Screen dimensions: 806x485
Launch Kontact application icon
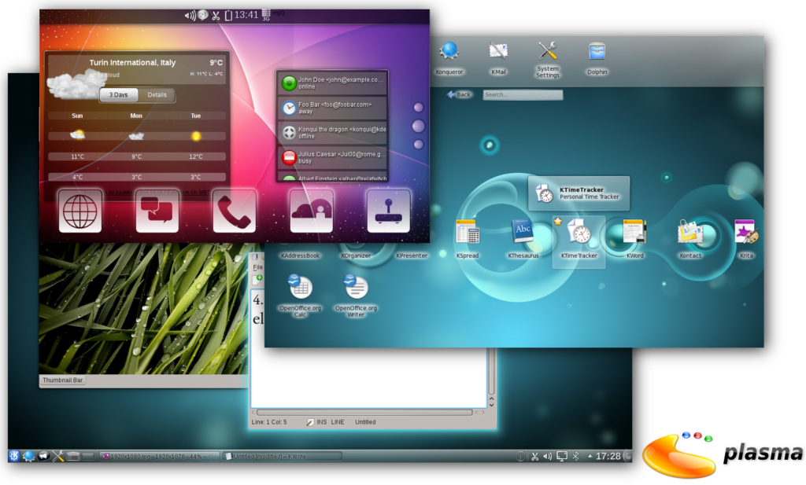690,231
